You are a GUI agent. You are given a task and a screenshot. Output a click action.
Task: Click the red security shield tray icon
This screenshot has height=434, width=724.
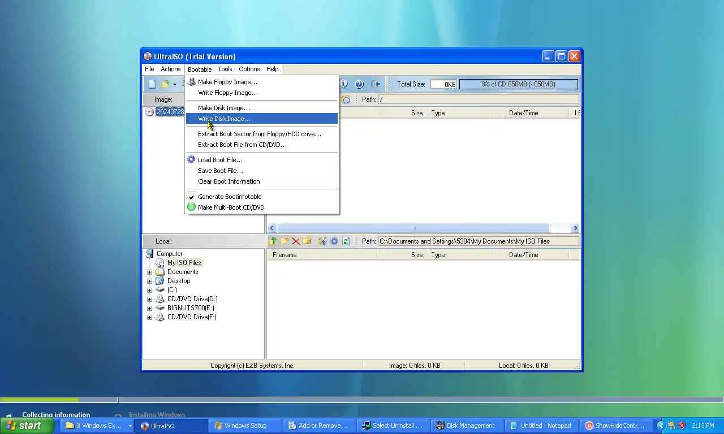point(682,426)
